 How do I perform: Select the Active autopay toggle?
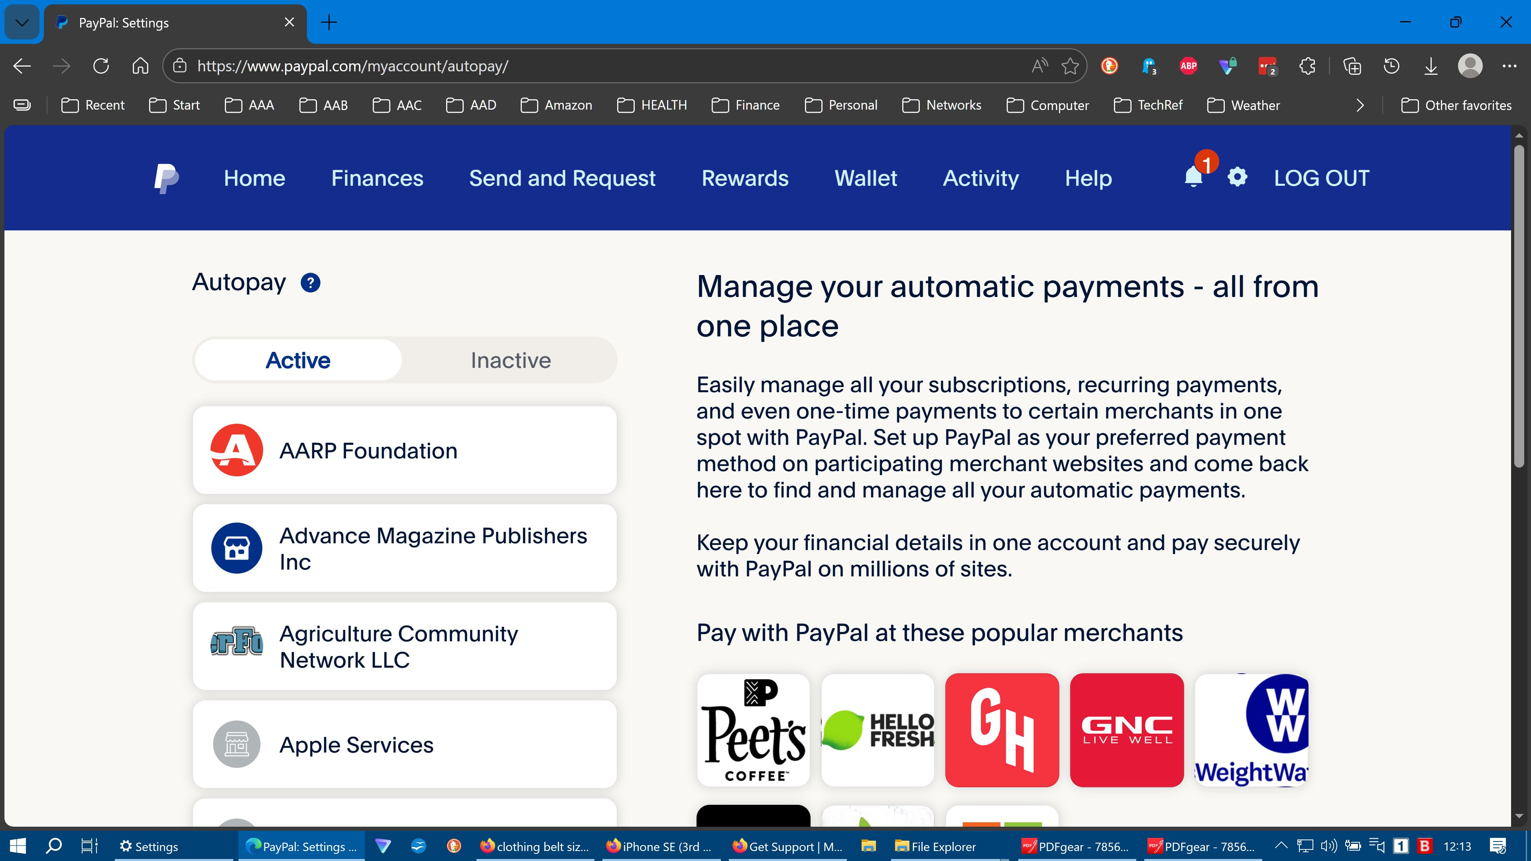(298, 360)
